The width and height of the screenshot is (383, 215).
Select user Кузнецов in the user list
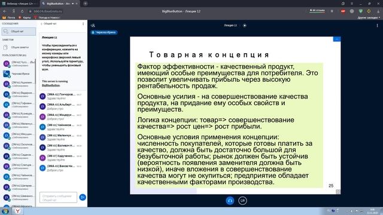click(x=19, y=115)
